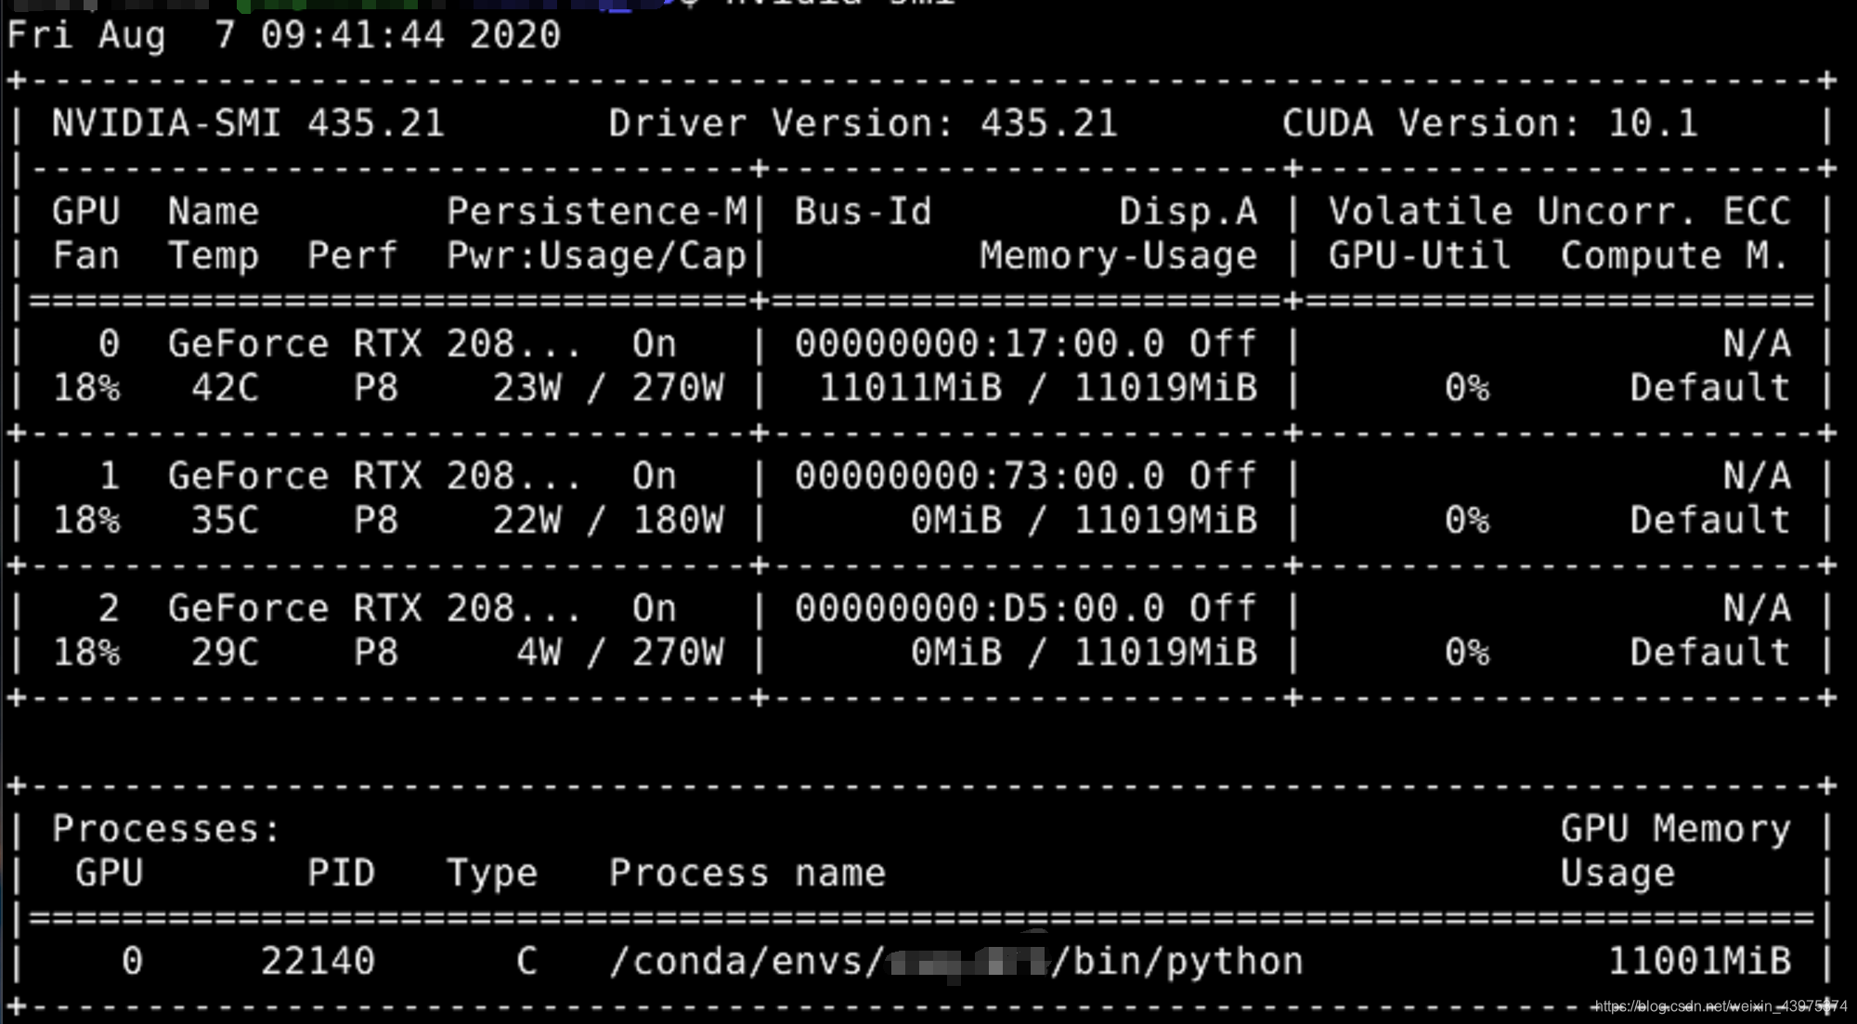1857x1024 pixels.
Task: Click the terminal prompt line at top
Action: (x=464, y=5)
